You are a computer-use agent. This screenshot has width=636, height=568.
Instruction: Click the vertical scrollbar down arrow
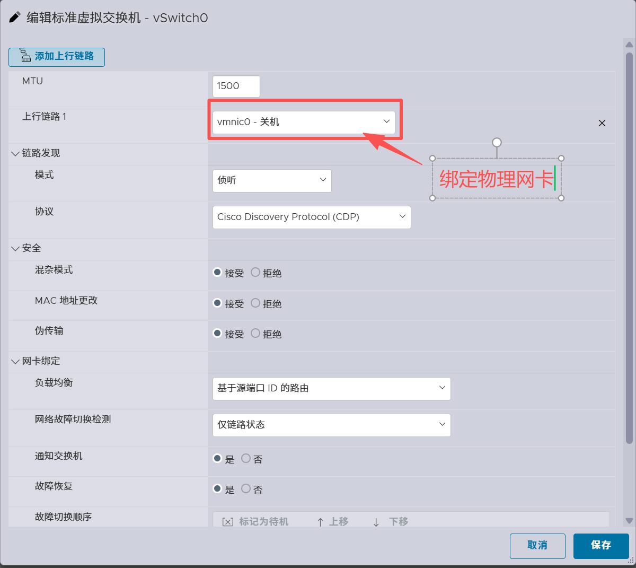(629, 521)
